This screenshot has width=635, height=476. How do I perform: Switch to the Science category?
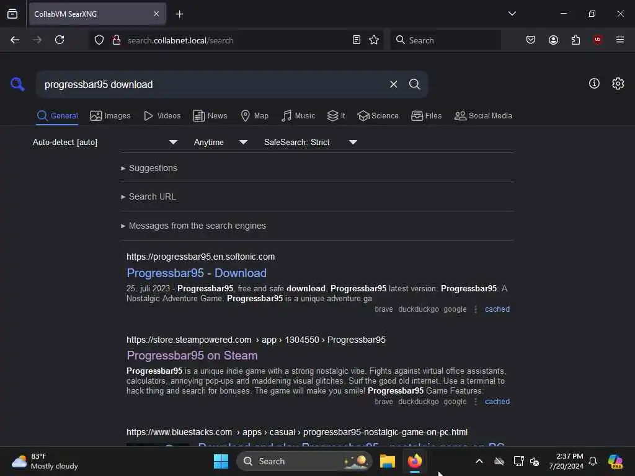coord(378,116)
